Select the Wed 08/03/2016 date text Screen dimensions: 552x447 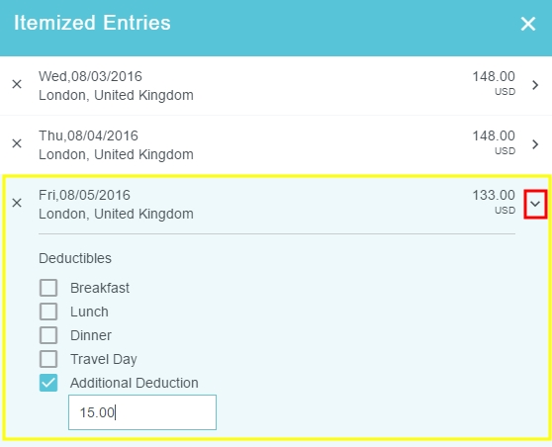click(90, 76)
